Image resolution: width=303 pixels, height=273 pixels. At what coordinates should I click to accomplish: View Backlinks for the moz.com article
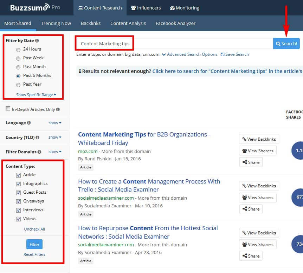[259, 139]
